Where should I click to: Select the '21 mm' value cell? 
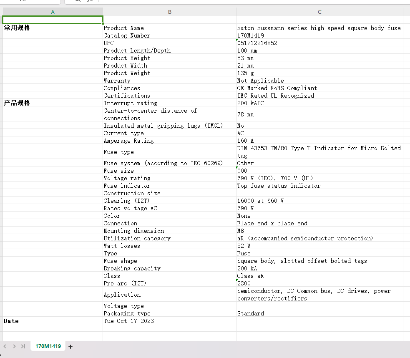click(x=319, y=66)
